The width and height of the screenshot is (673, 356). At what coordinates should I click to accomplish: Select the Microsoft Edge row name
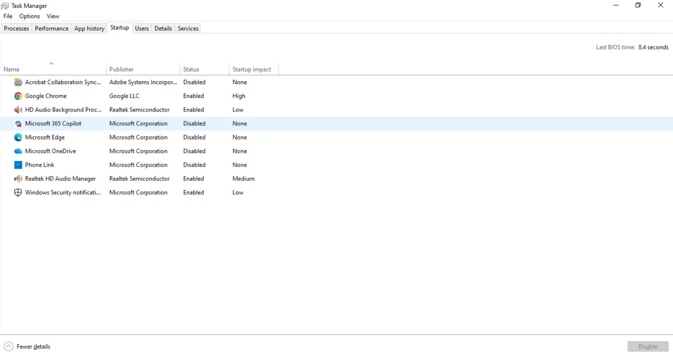(45, 137)
